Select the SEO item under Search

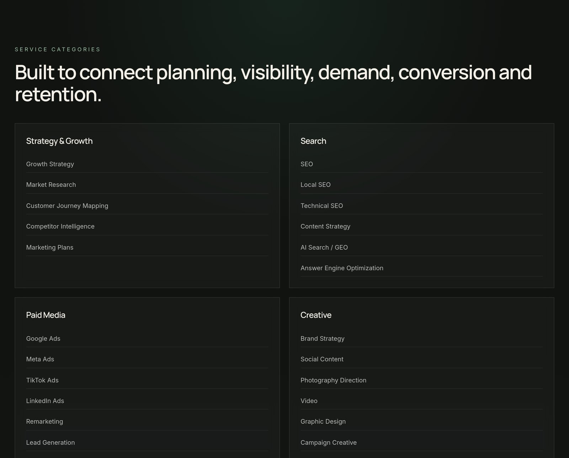click(421, 164)
